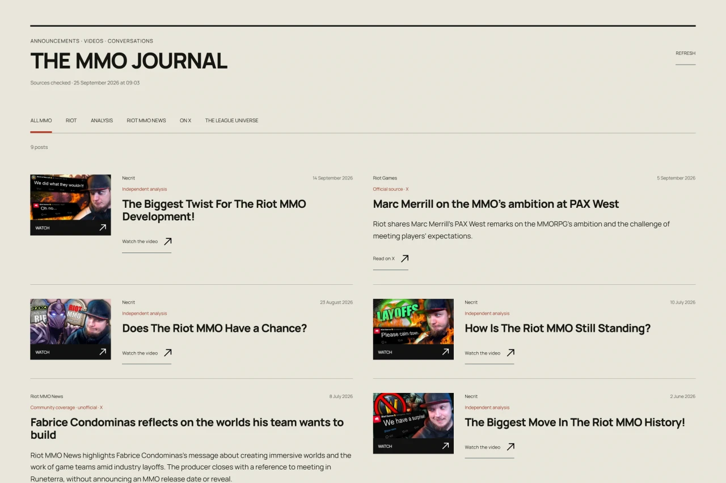Switch to RIOT MMO NEWS tab
This screenshot has width=726, height=483.
point(146,121)
